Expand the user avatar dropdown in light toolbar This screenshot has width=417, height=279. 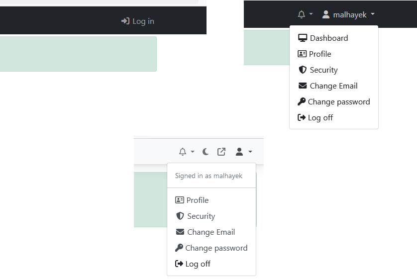pos(244,152)
